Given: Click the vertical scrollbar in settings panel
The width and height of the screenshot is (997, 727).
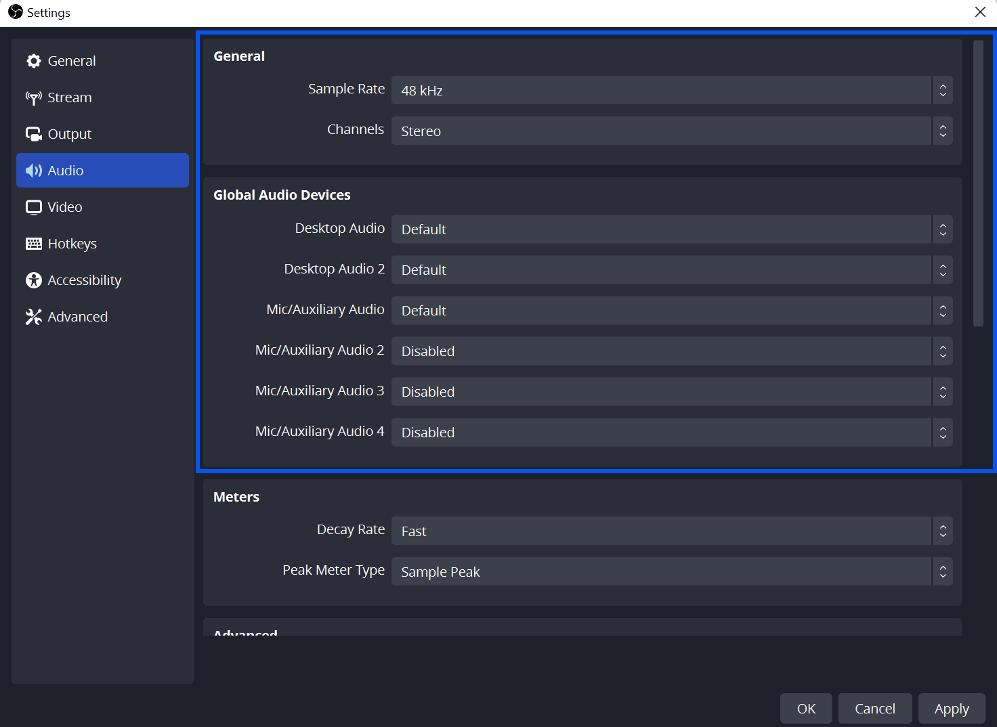Looking at the screenshot, I should (978, 183).
